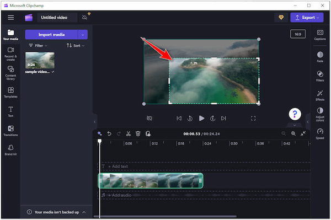Rewind five seconds
This screenshot has height=220, width=331.
pos(190,119)
